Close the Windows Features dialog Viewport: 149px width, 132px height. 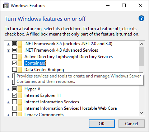pos(140,5)
